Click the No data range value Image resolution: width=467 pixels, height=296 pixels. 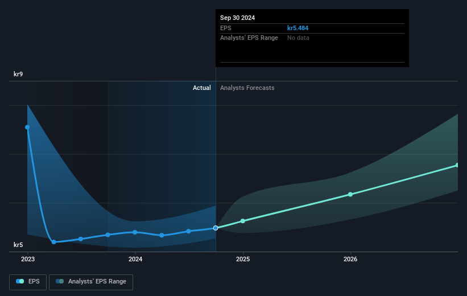click(x=298, y=38)
